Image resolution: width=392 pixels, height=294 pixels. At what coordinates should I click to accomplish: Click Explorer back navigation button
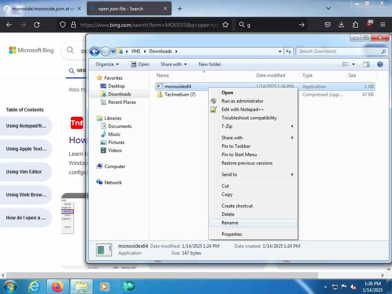click(95, 52)
